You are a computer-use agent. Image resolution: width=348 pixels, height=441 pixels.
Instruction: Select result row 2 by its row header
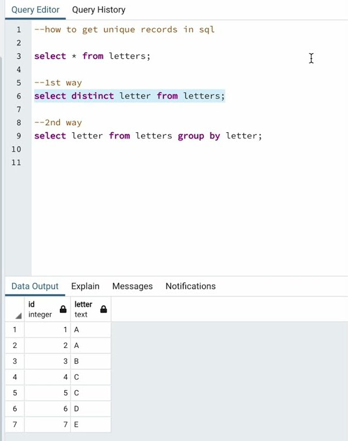pyautogui.click(x=15, y=345)
